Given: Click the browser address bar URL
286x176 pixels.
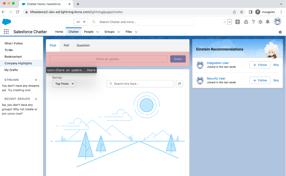Looking at the screenshot, I should tap(77, 12).
